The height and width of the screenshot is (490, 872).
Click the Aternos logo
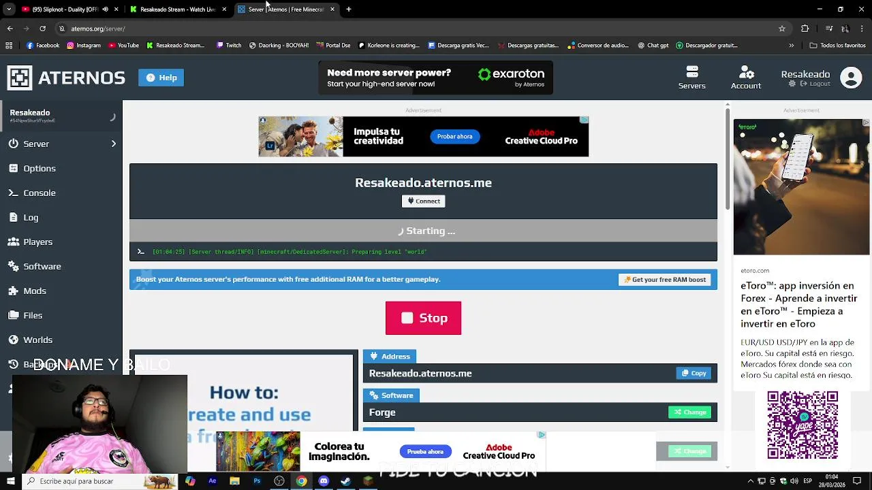66,78
